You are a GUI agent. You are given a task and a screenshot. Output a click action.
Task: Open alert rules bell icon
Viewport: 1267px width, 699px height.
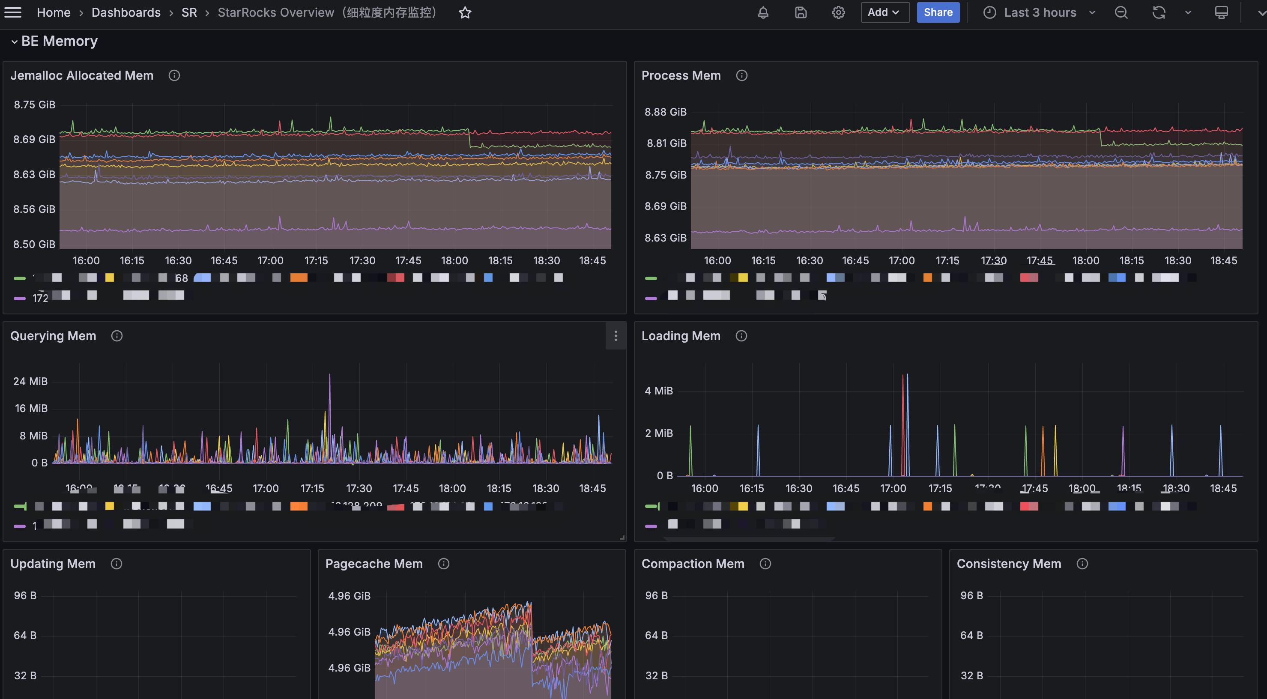tap(763, 13)
